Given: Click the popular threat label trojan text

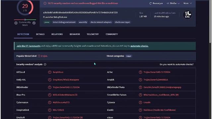Looking at the screenshot, I should [44, 56].
